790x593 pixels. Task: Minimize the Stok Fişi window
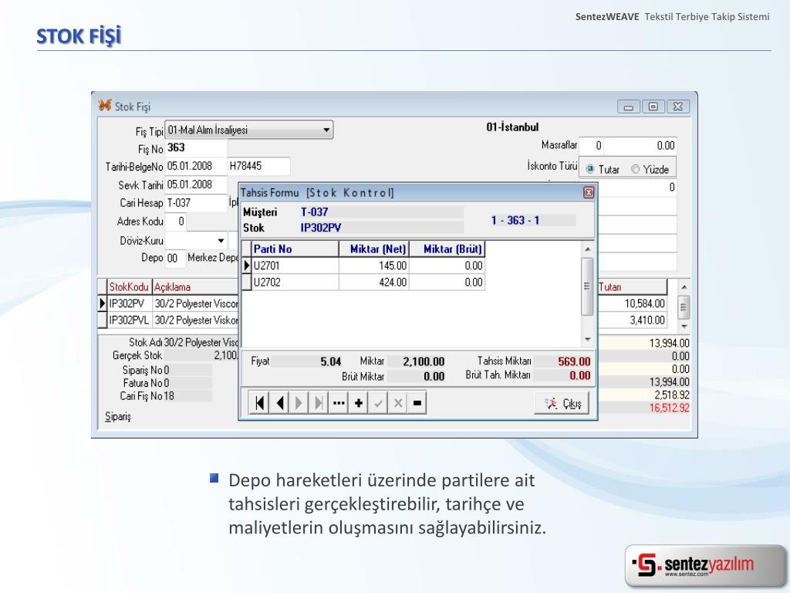(628, 107)
